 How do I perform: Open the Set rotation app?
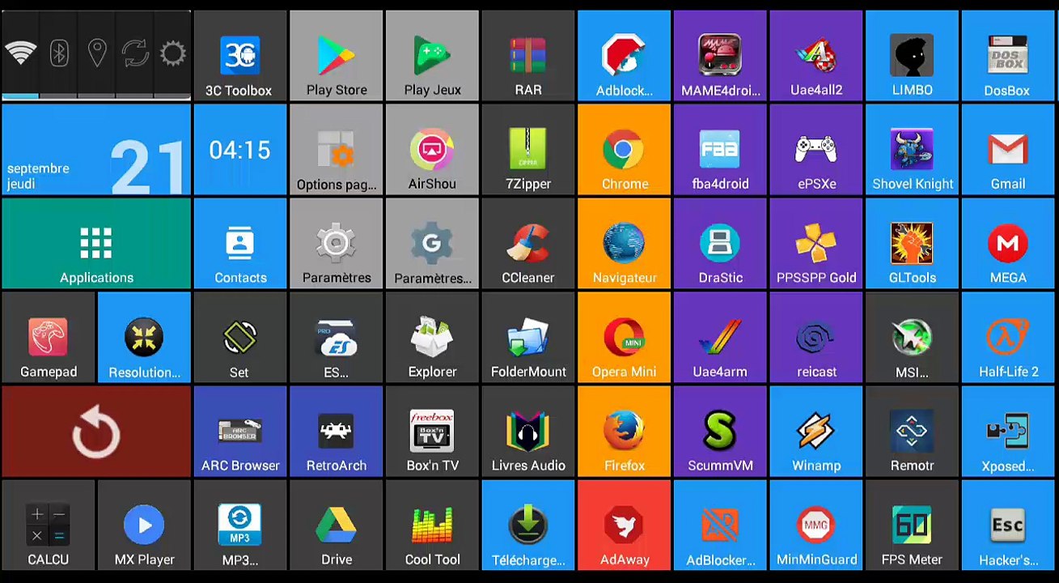[x=240, y=338]
